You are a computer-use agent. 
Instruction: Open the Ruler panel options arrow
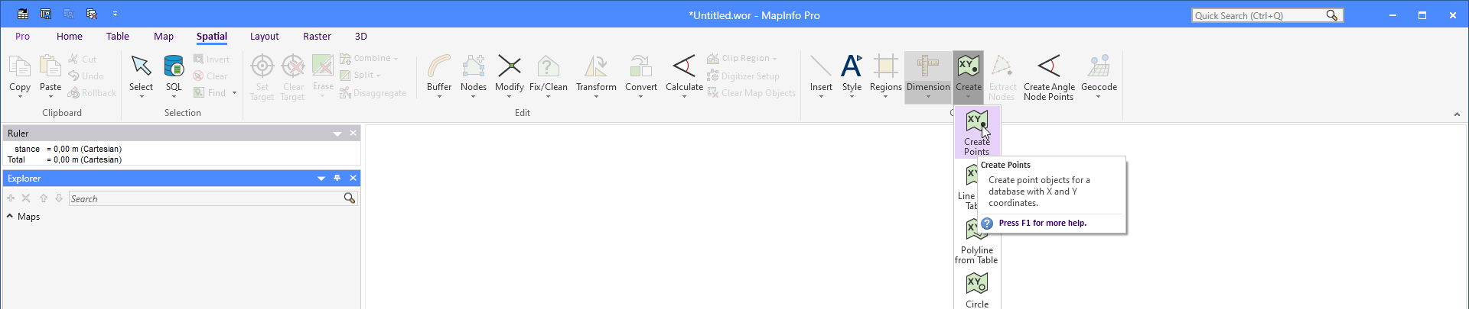[337, 134]
